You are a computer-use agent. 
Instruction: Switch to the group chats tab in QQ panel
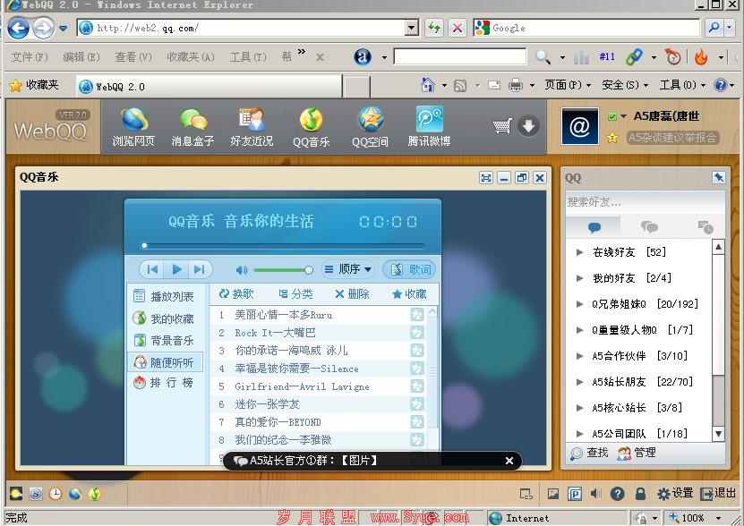pyautogui.click(x=649, y=227)
